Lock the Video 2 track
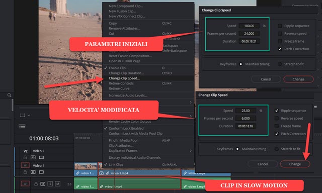Screen dimensions: 322x193 [25, 157]
